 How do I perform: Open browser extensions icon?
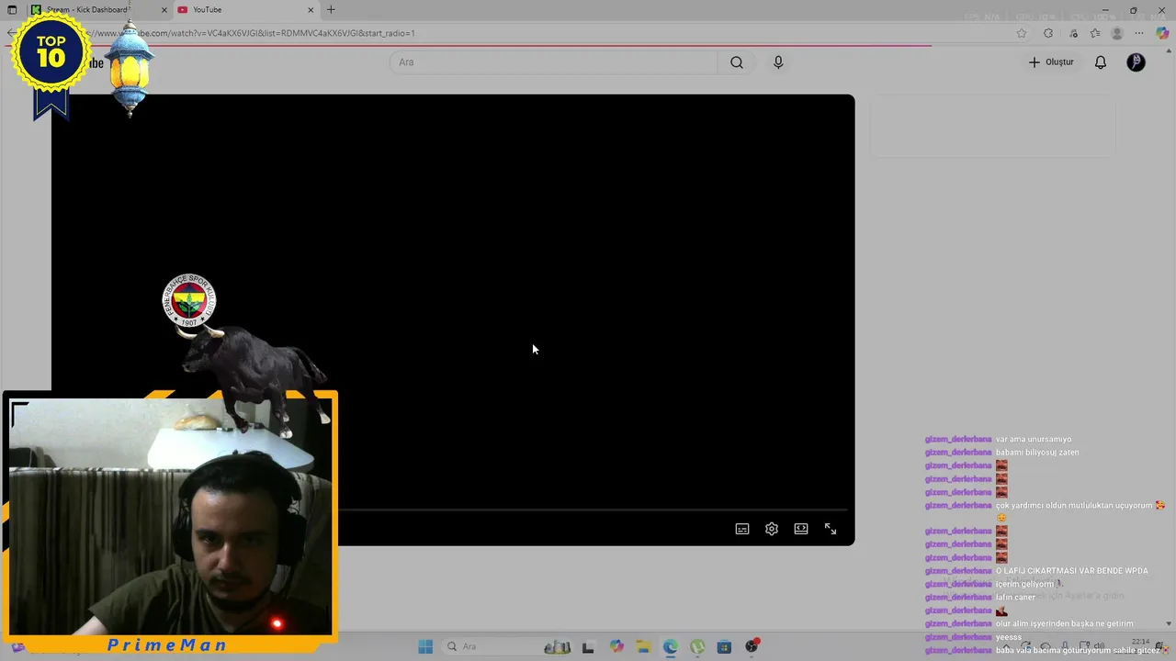pyautogui.click(x=1048, y=33)
